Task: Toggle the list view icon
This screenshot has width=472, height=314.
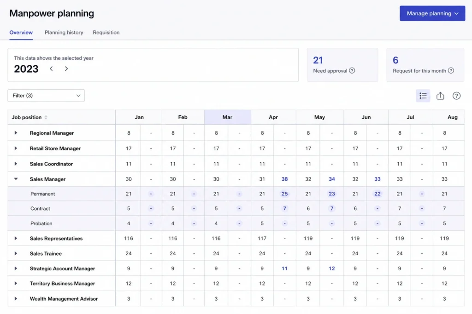Action: [423, 96]
